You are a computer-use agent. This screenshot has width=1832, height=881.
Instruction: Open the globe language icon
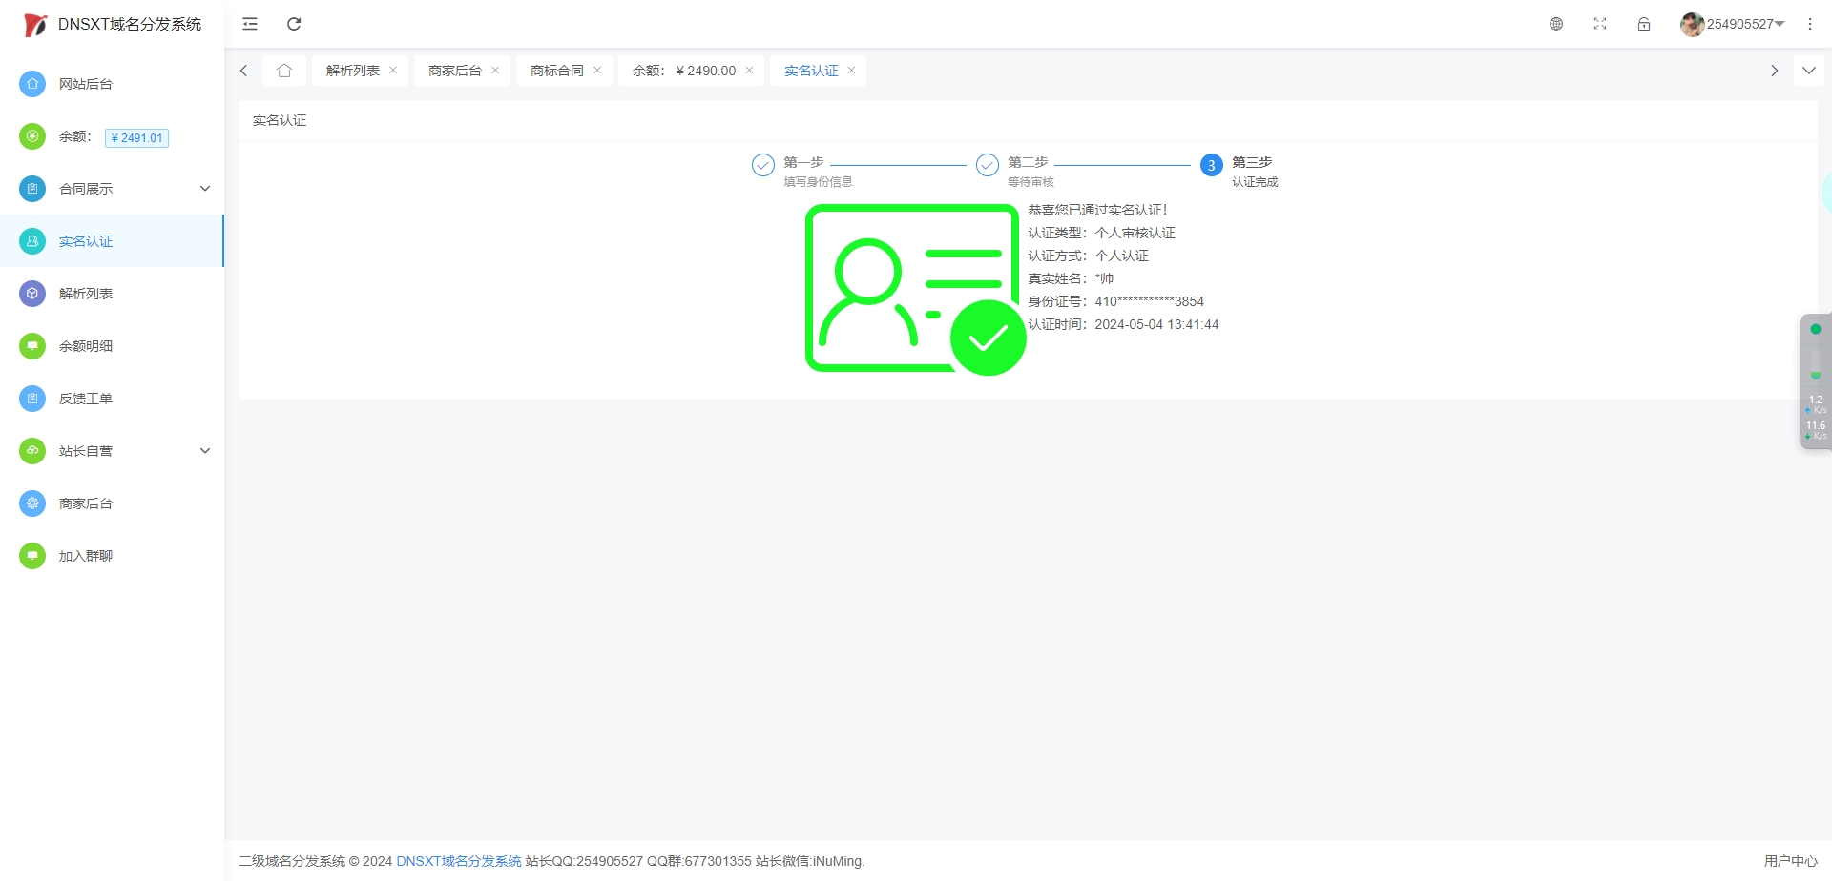coord(1556,24)
